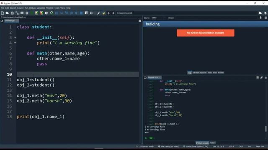Browse editor tabs icon
This screenshot has width=268, height=150.
coord(2,21)
